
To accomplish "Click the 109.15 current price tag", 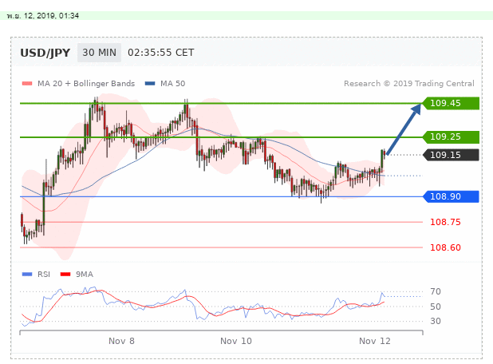I will 451,155.
